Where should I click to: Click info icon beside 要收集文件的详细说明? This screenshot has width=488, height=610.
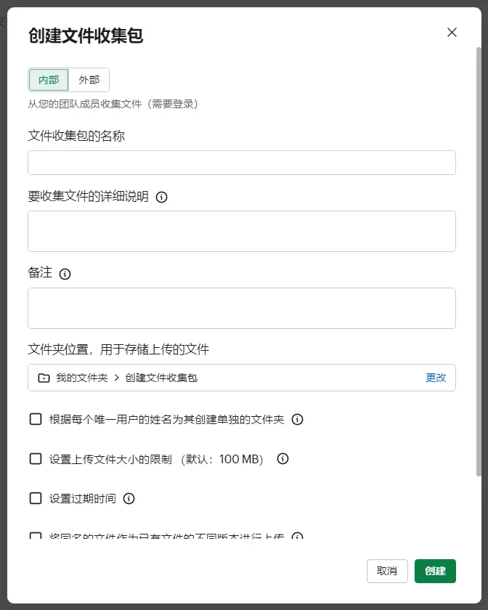[x=162, y=197]
